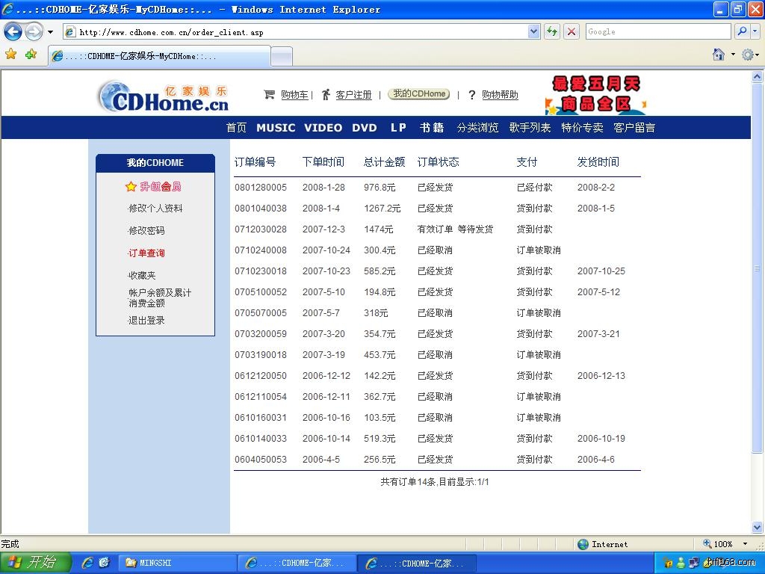Open Favorites Center star icon
The height and width of the screenshot is (574, 765).
click(x=10, y=55)
